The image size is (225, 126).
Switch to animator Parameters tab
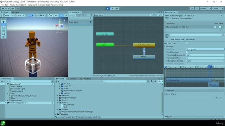[81, 15]
